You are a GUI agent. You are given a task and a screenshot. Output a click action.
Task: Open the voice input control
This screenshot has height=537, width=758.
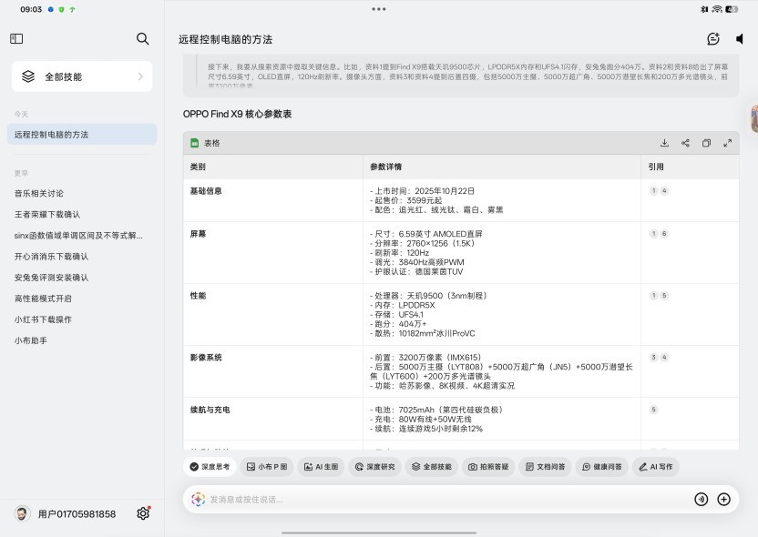[x=701, y=499]
